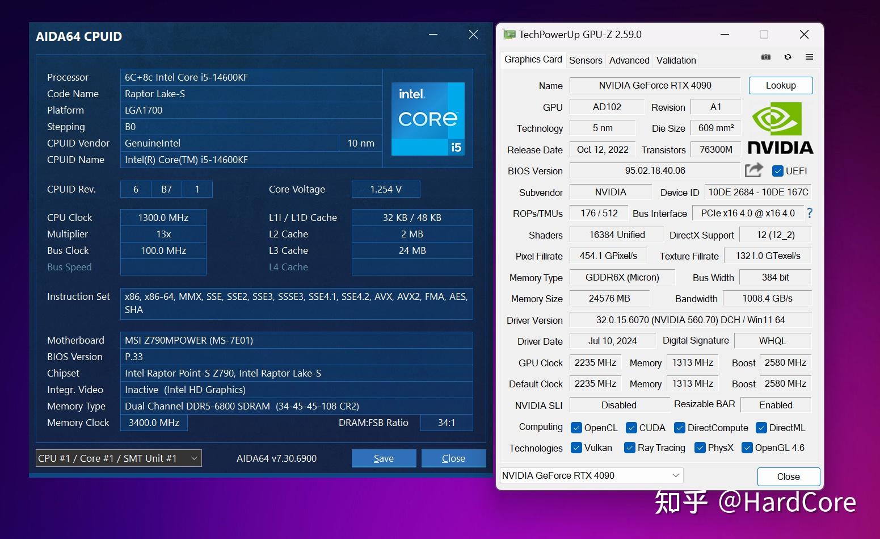Click the Close button in AIDA64 CPUID

[453, 458]
